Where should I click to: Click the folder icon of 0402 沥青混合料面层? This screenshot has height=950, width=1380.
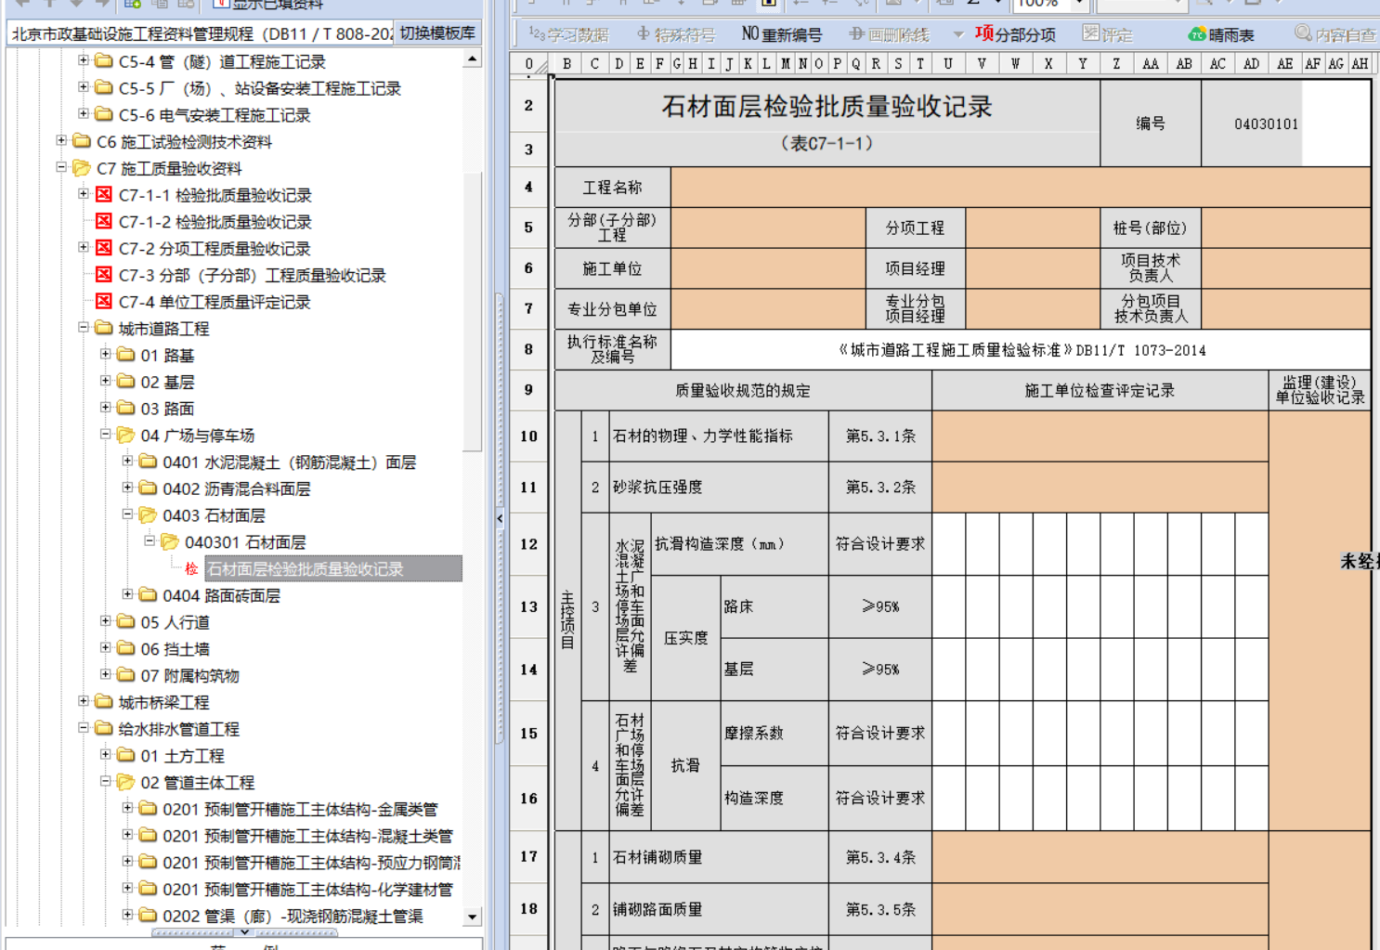coord(148,488)
